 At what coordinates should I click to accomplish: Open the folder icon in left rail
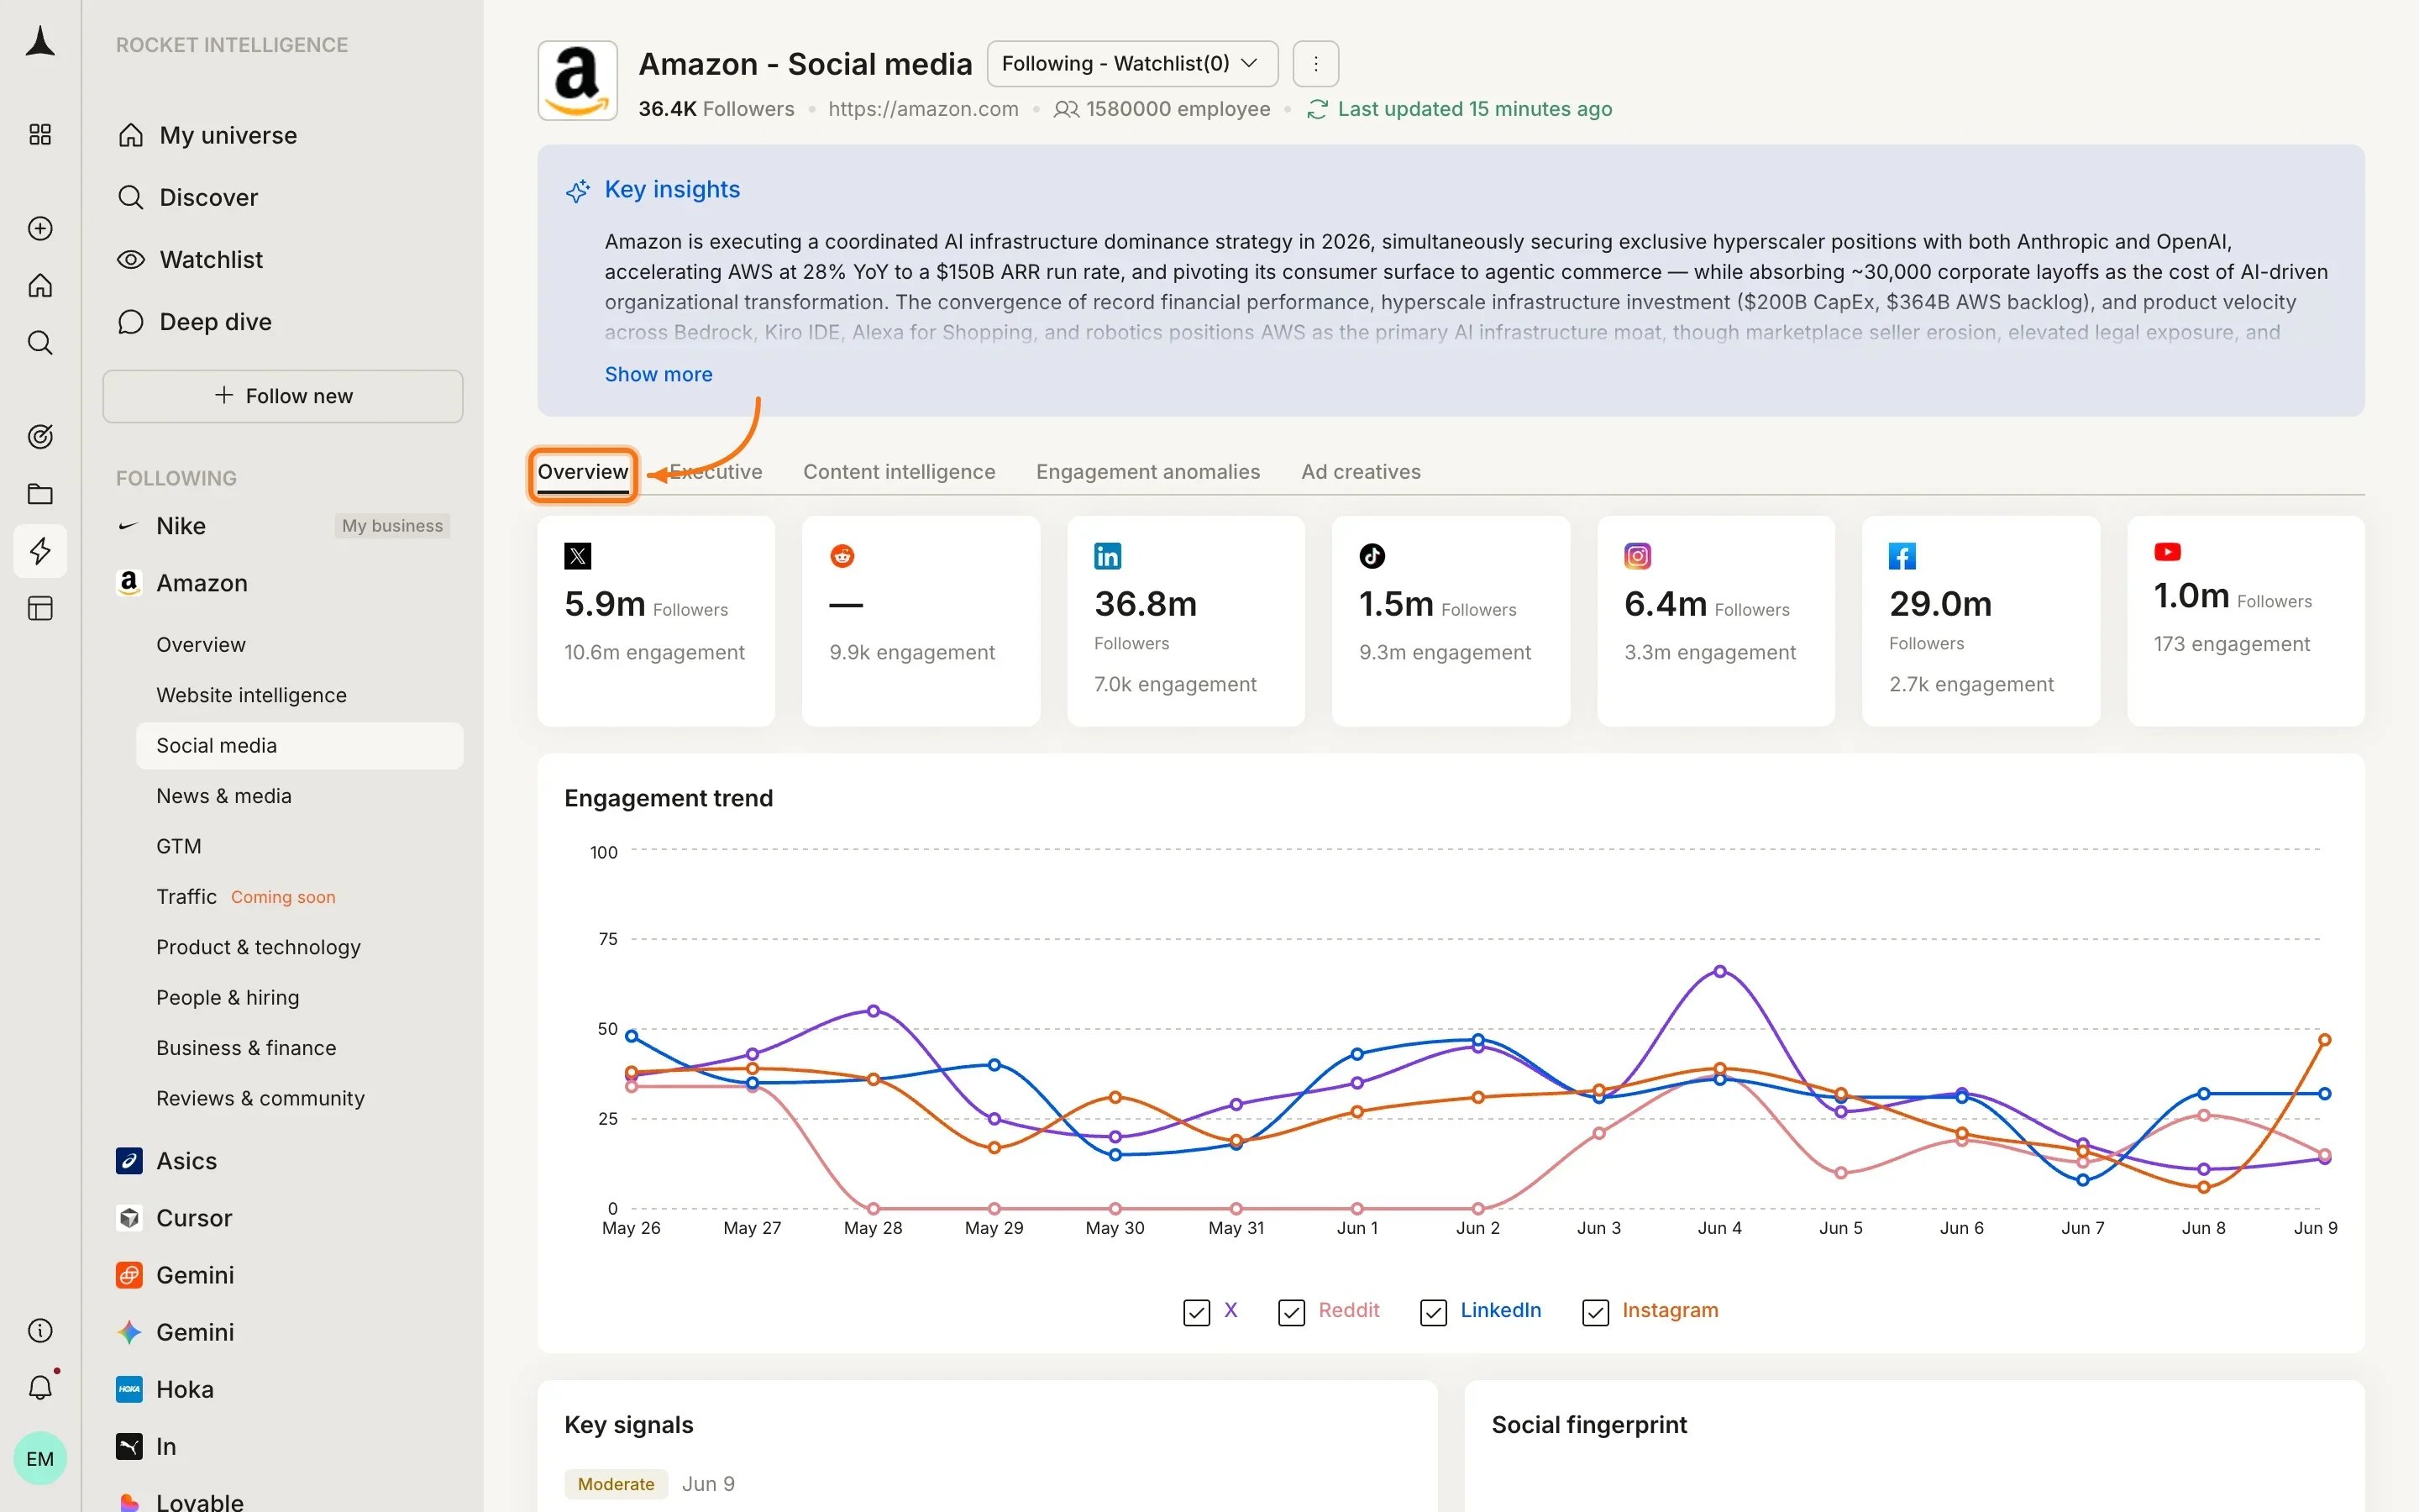click(x=40, y=493)
